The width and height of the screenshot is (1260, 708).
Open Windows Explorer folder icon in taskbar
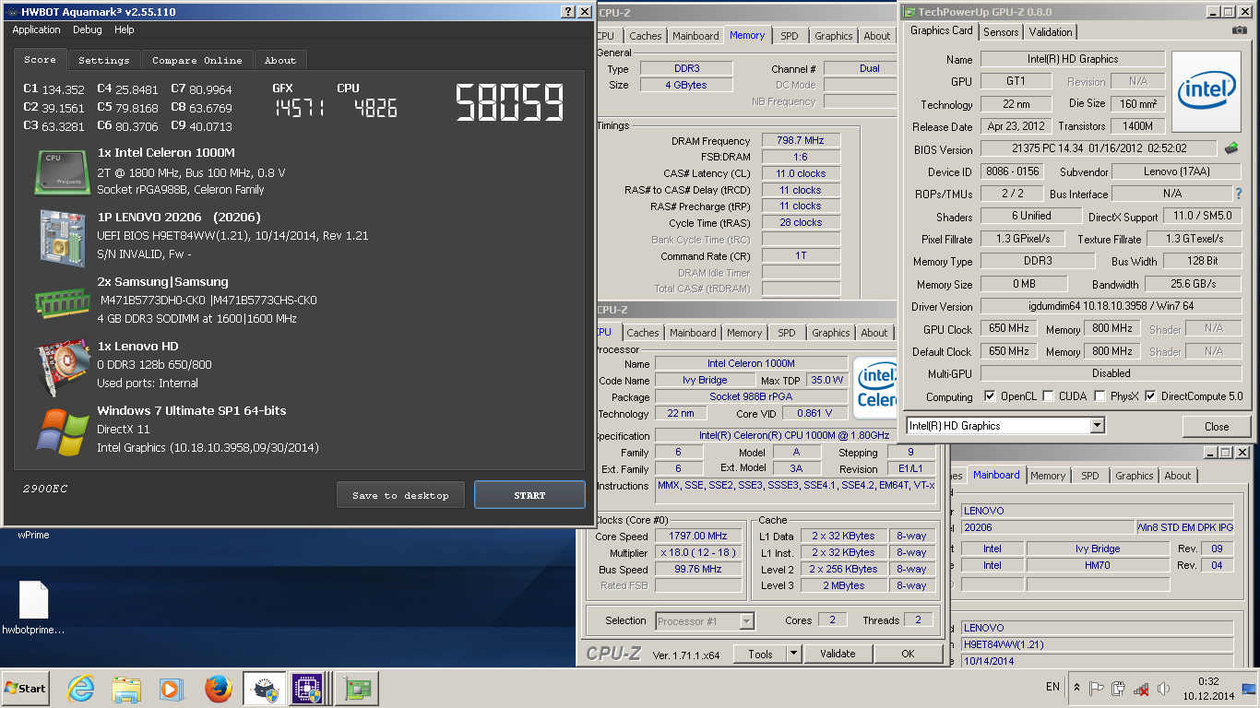point(126,689)
